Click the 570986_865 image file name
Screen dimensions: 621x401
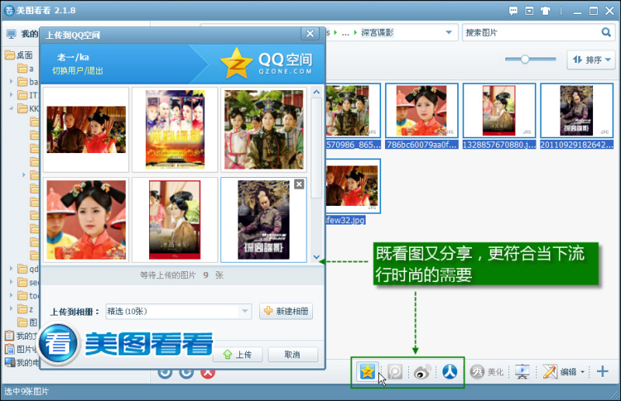(353, 145)
